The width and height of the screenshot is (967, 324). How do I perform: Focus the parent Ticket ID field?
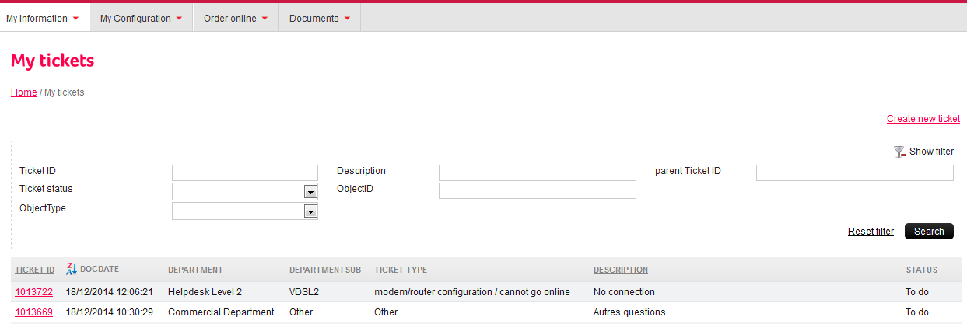855,172
